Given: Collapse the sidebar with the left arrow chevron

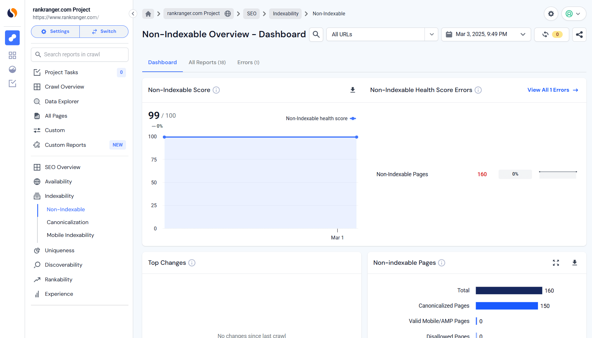Looking at the screenshot, I should (x=133, y=13).
